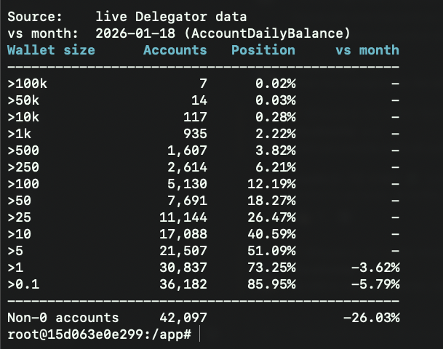
Task: Click the vs month value -5.79%
Action: (375, 284)
